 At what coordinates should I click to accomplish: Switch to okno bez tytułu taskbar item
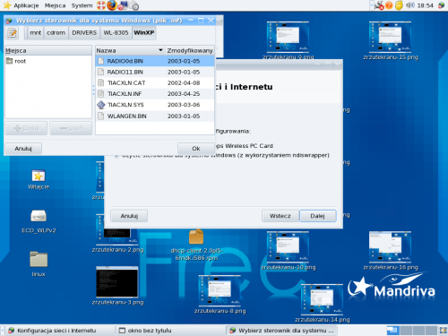[x=170, y=331]
